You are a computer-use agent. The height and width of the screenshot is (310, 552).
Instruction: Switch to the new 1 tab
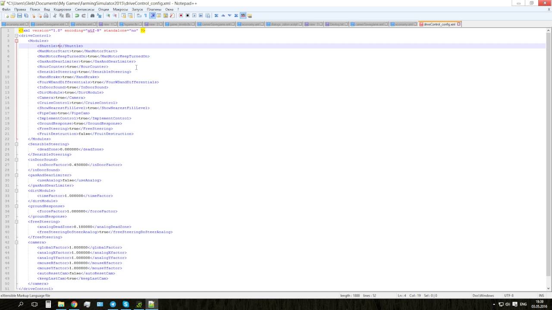(x=107, y=24)
